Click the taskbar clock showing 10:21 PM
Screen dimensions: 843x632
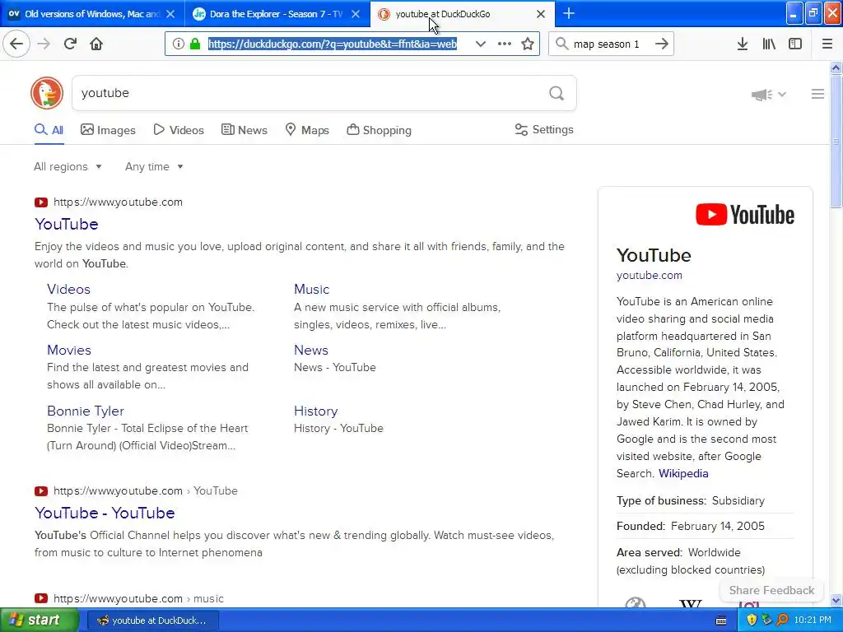tap(813, 620)
